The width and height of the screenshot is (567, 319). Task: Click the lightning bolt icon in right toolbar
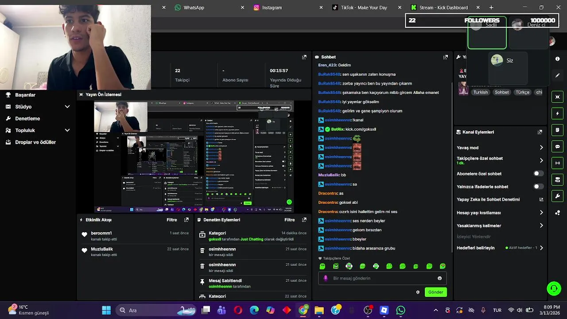click(557, 113)
